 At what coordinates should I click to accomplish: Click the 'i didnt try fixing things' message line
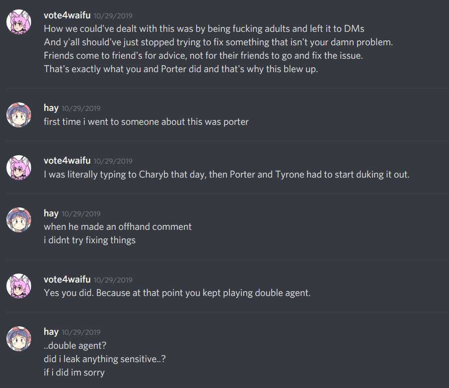(x=89, y=240)
